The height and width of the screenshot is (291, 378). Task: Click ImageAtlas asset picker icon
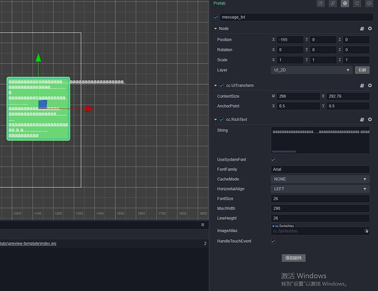point(366,231)
